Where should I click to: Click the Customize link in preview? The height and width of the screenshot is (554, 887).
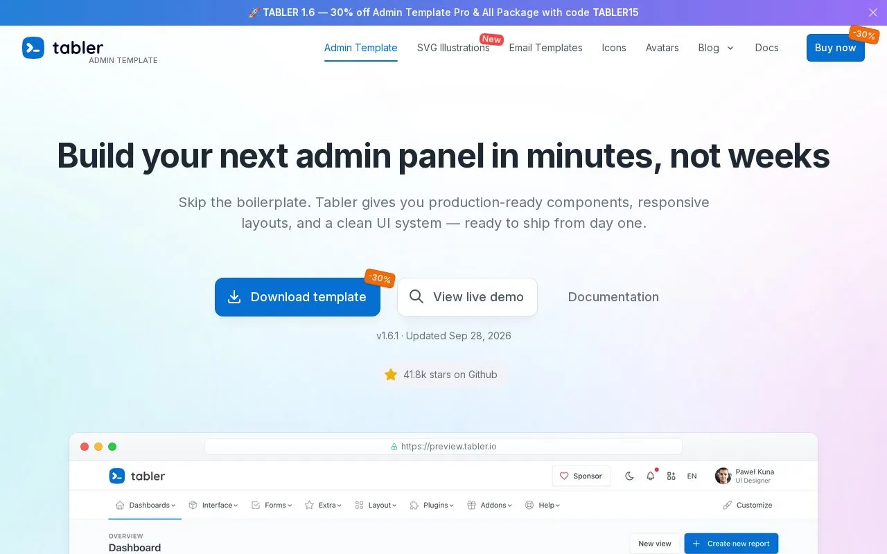point(748,506)
